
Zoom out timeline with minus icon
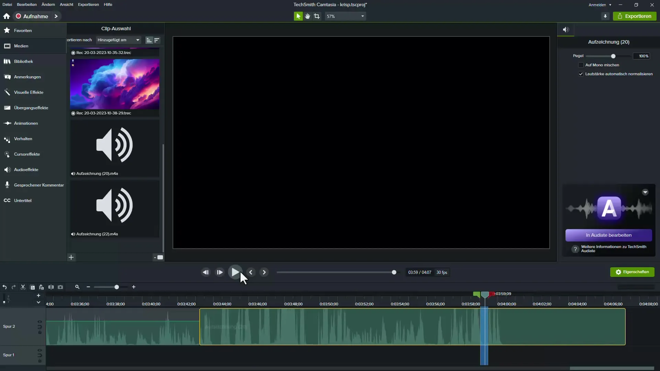coord(88,287)
